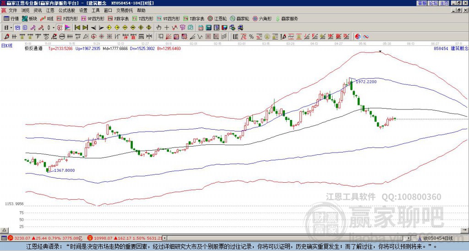Open the yin-yang icon tool
Viewport: 469px width, 251px height.
(x=358, y=37)
